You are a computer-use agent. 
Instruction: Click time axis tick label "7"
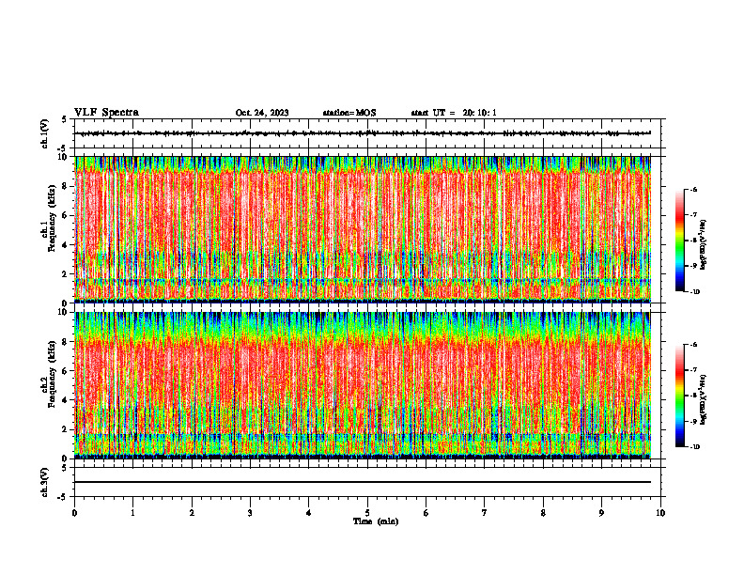tap(485, 513)
